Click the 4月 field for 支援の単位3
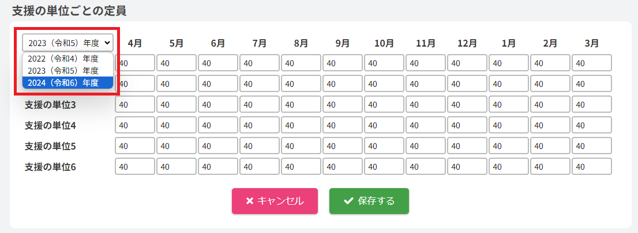Viewport: 638px width, 233px height. pos(135,104)
